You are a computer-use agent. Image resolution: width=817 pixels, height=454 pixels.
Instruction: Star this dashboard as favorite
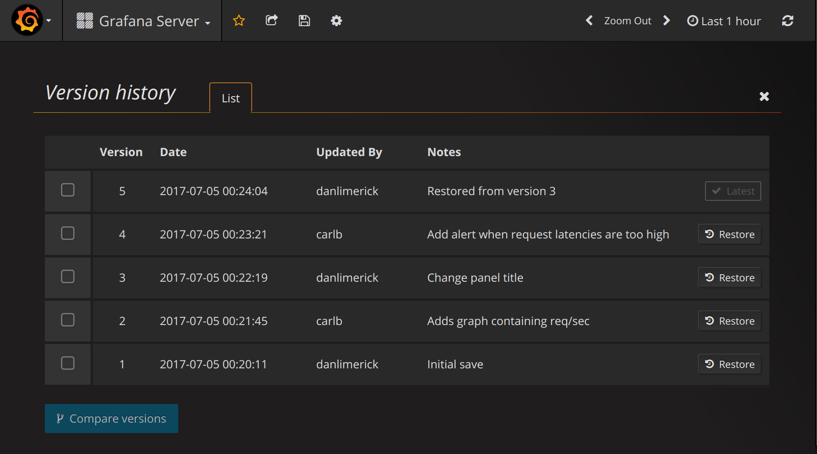pyautogui.click(x=239, y=20)
